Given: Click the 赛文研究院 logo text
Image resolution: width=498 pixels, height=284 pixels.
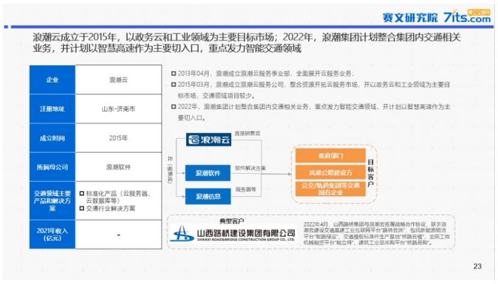Looking at the screenshot, I should (410, 18).
